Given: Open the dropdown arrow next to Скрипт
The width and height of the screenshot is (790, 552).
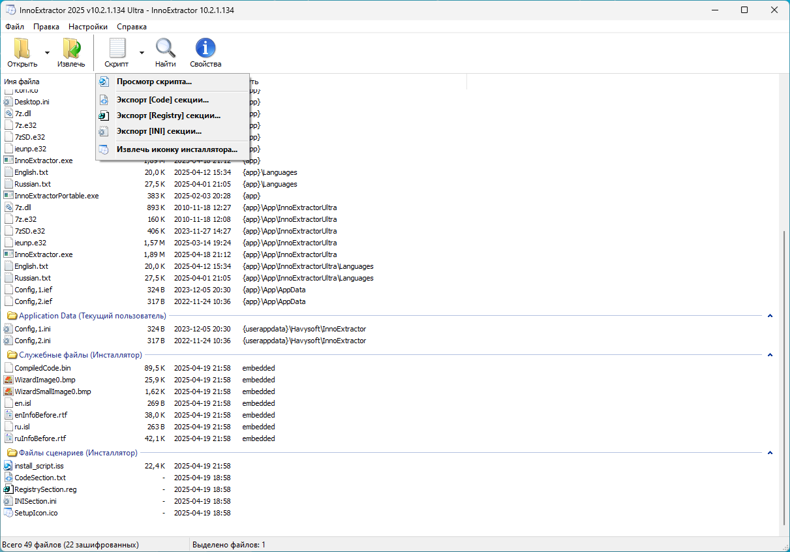Looking at the screenshot, I should (142, 53).
